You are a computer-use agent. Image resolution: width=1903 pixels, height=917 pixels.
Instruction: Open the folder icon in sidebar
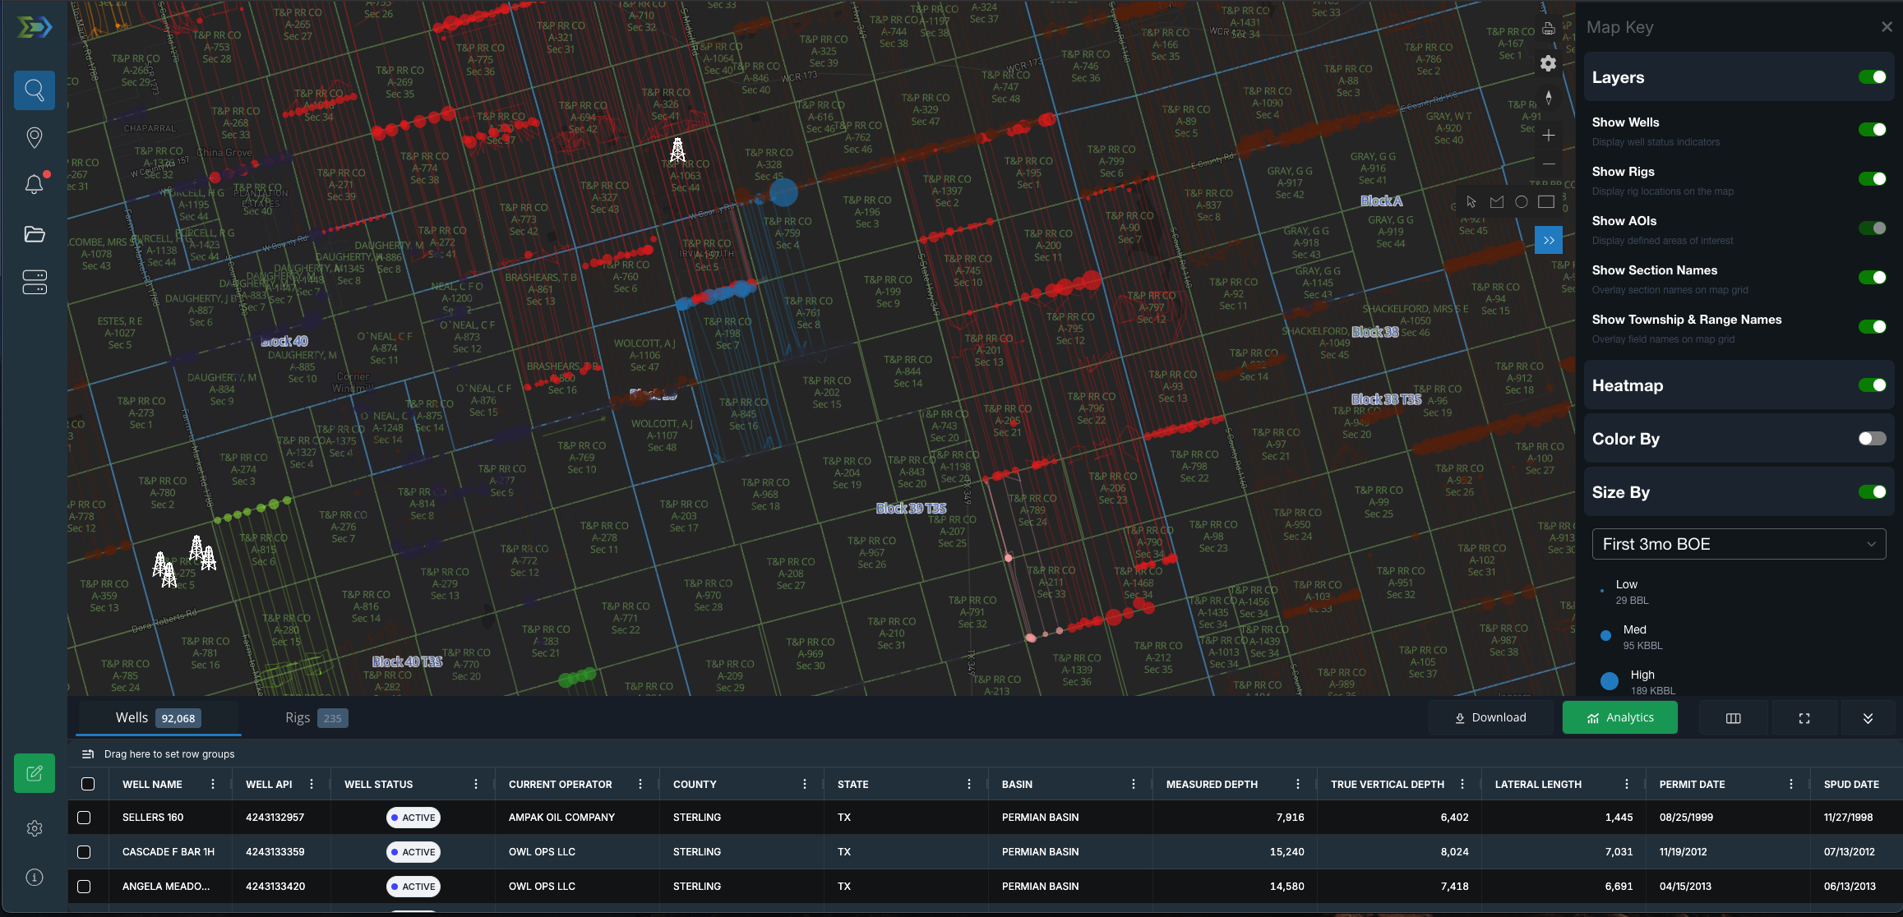pos(35,235)
